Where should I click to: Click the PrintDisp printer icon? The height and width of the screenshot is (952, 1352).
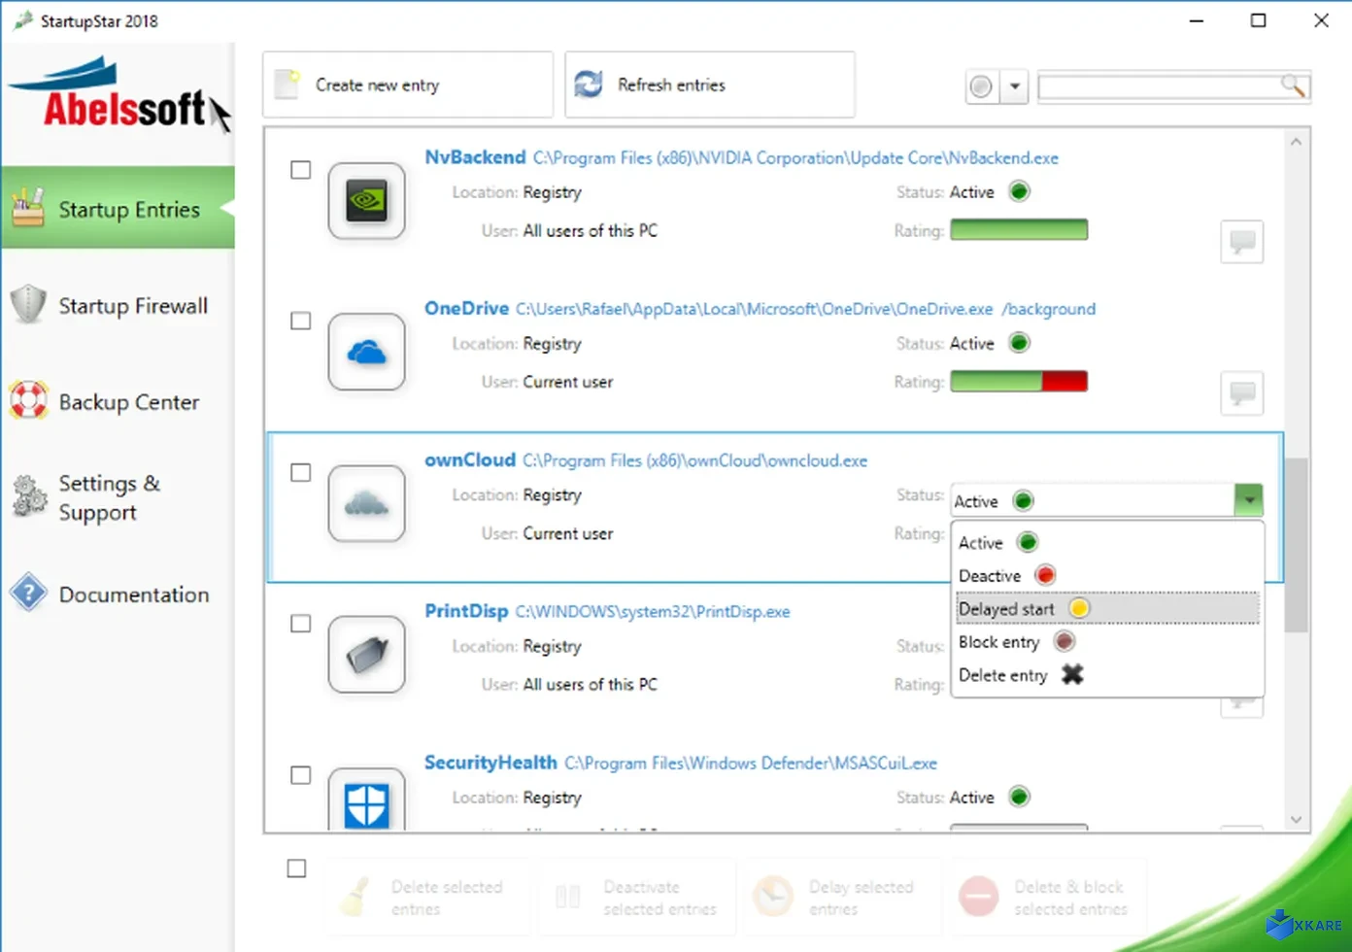(x=367, y=654)
